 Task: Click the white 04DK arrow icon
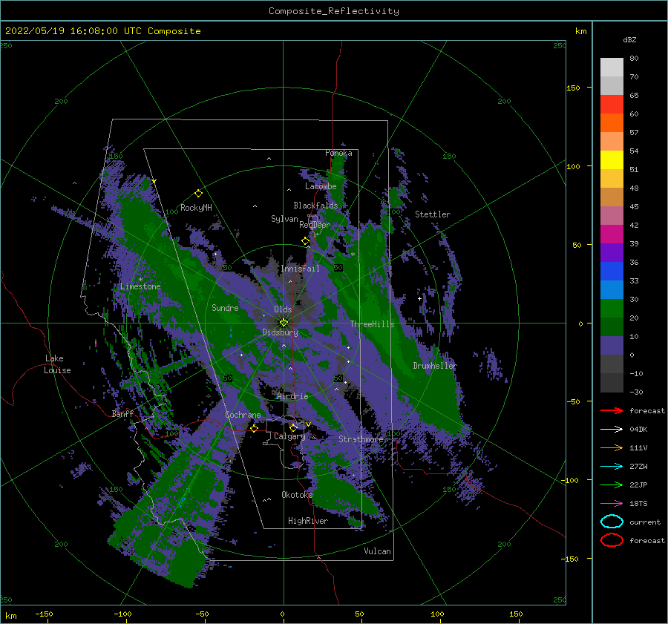[x=612, y=430]
